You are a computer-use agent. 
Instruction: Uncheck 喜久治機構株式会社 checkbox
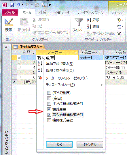tap(49, 115)
